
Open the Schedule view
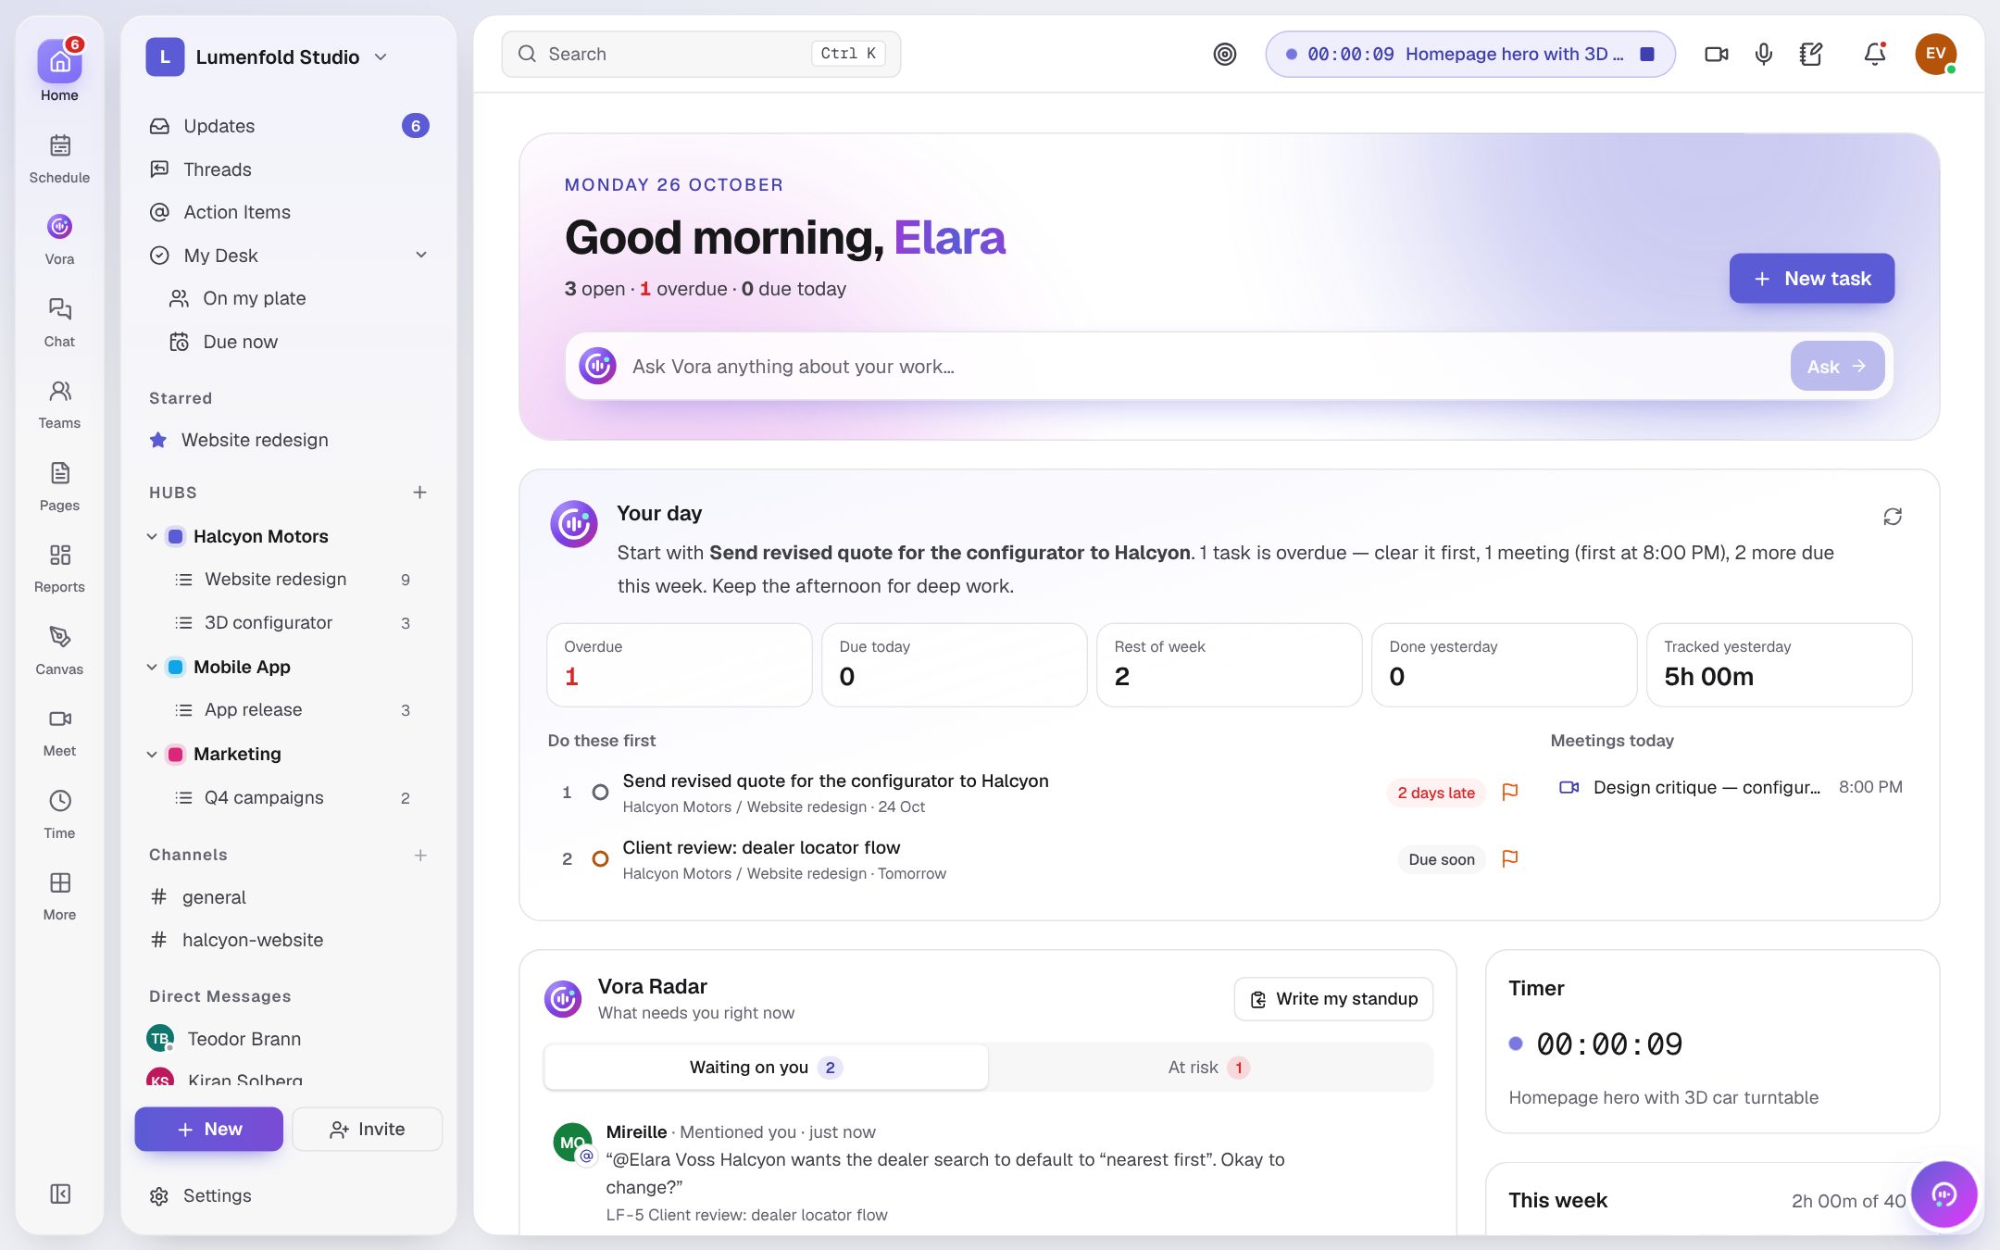[x=59, y=158]
